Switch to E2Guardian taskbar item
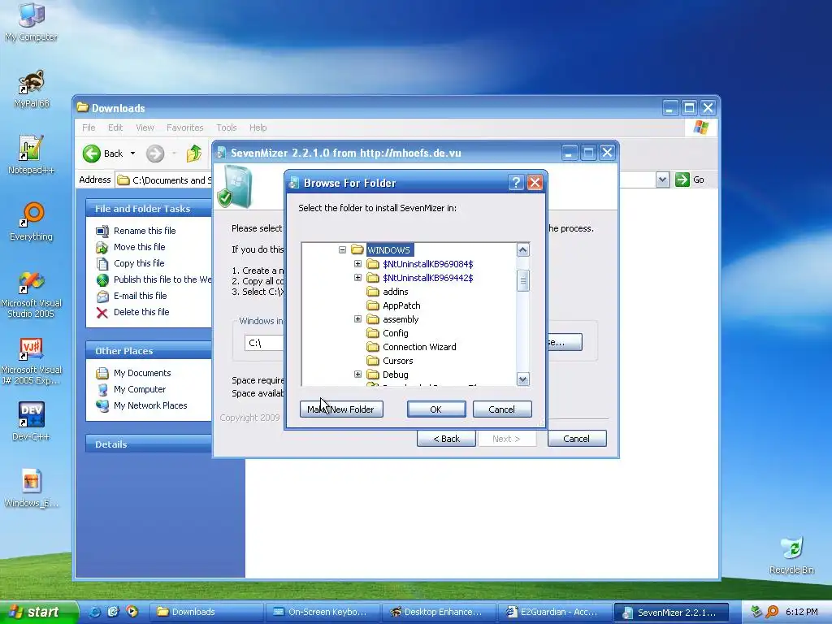The width and height of the screenshot is (832, 624). point(554,613)
